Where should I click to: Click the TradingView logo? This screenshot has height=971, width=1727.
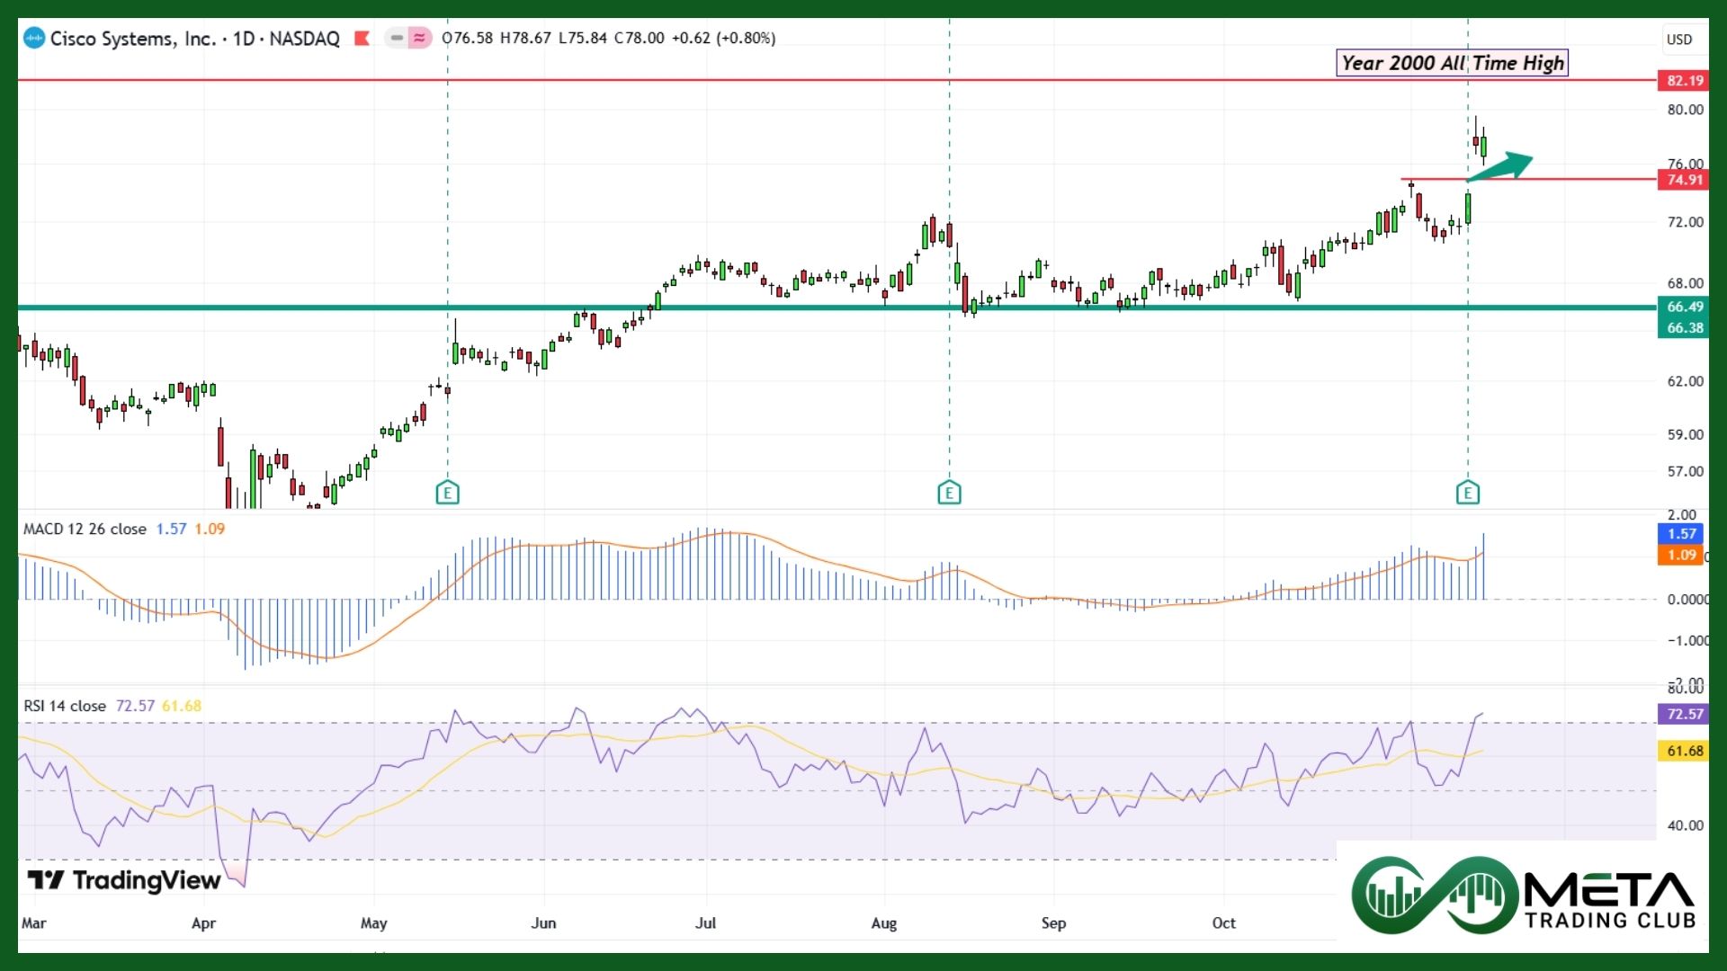pyautogui.click(x=124, y=880)
